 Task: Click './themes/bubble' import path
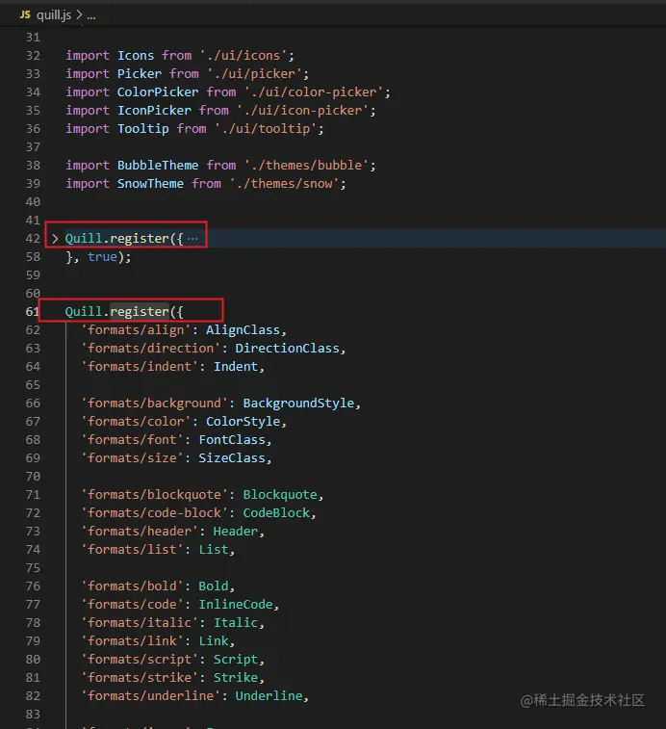(306, 165)
